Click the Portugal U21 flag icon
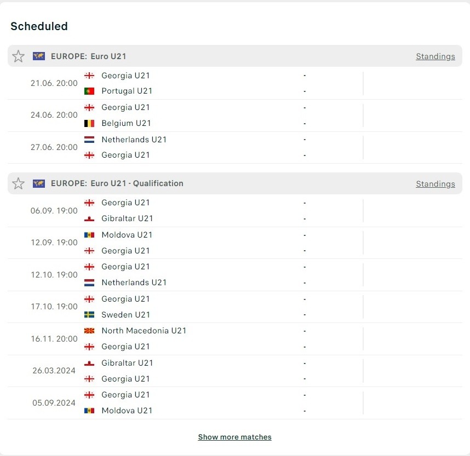 89,91
